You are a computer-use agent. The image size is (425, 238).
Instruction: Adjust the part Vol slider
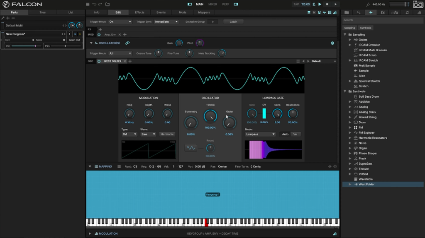(27, 46)
